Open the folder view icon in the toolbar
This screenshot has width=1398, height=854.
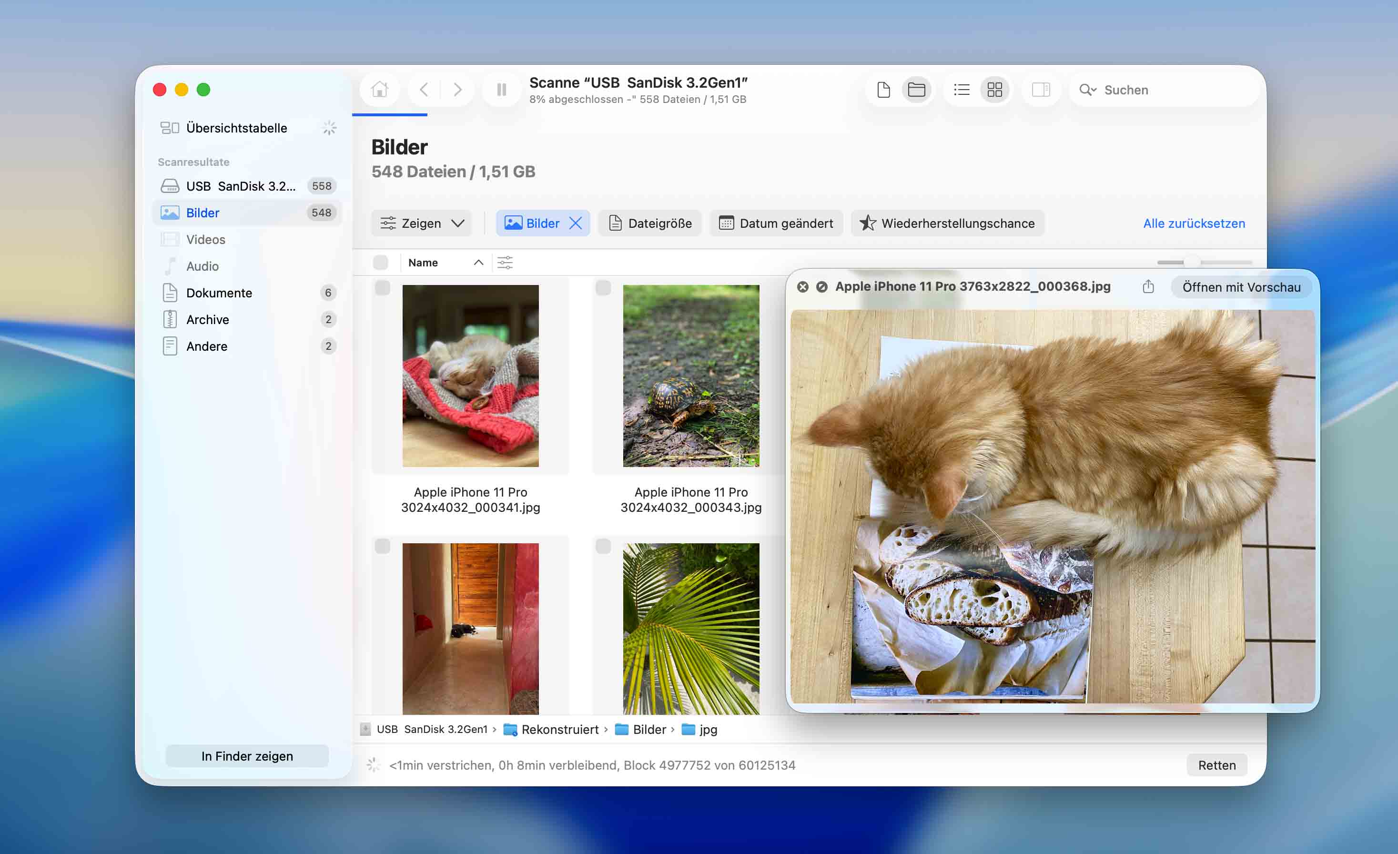pos(917,89)
